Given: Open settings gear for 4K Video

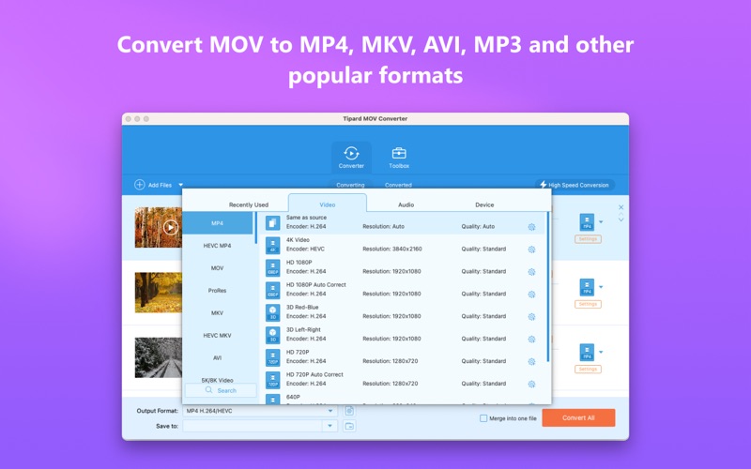Looking at the screenshot, I should click(x=531, y=250).
